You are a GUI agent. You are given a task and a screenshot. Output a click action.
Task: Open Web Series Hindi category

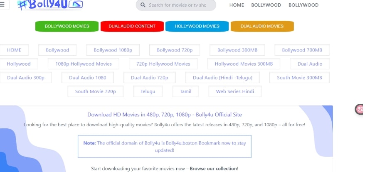pos(235,91)
